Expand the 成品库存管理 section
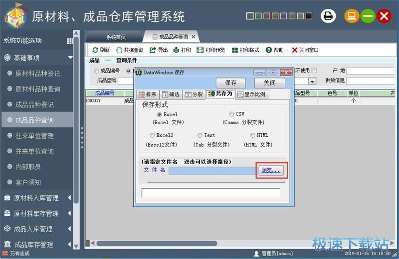 pos(69,245)
